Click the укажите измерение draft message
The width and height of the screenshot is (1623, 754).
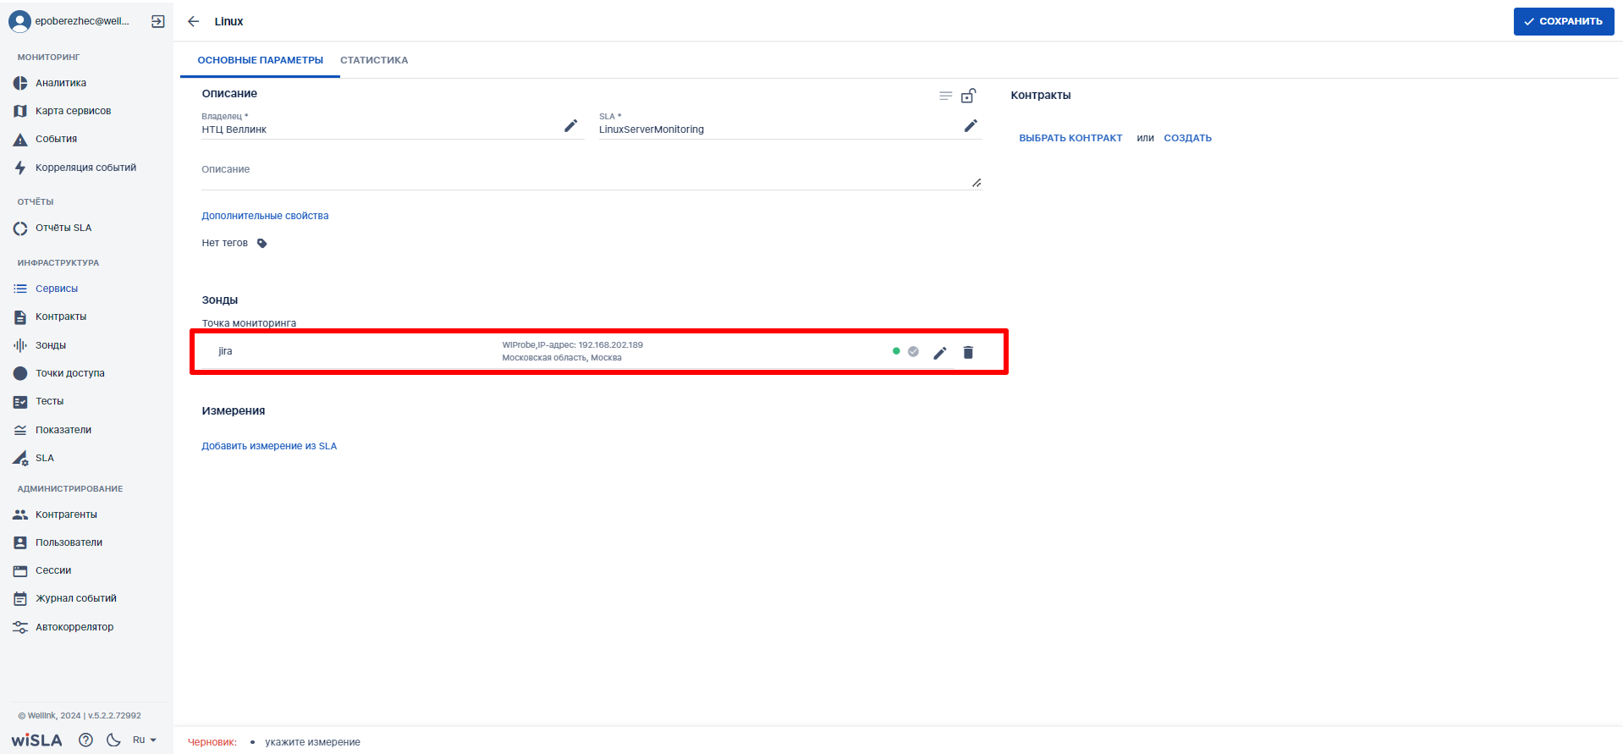(x=312, y=742)
